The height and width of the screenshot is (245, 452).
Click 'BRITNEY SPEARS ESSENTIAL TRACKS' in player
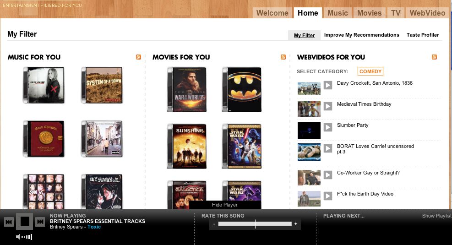pyautogui.click(x=98, y=221)
